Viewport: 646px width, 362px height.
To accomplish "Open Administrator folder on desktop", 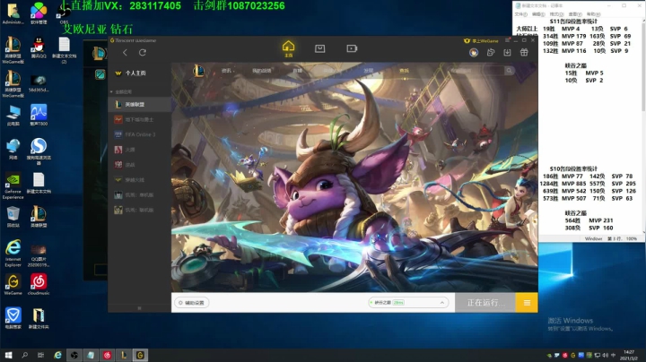I will point(13,13).
